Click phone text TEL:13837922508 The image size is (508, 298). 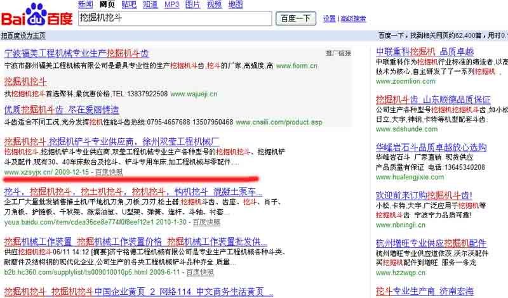140,94
